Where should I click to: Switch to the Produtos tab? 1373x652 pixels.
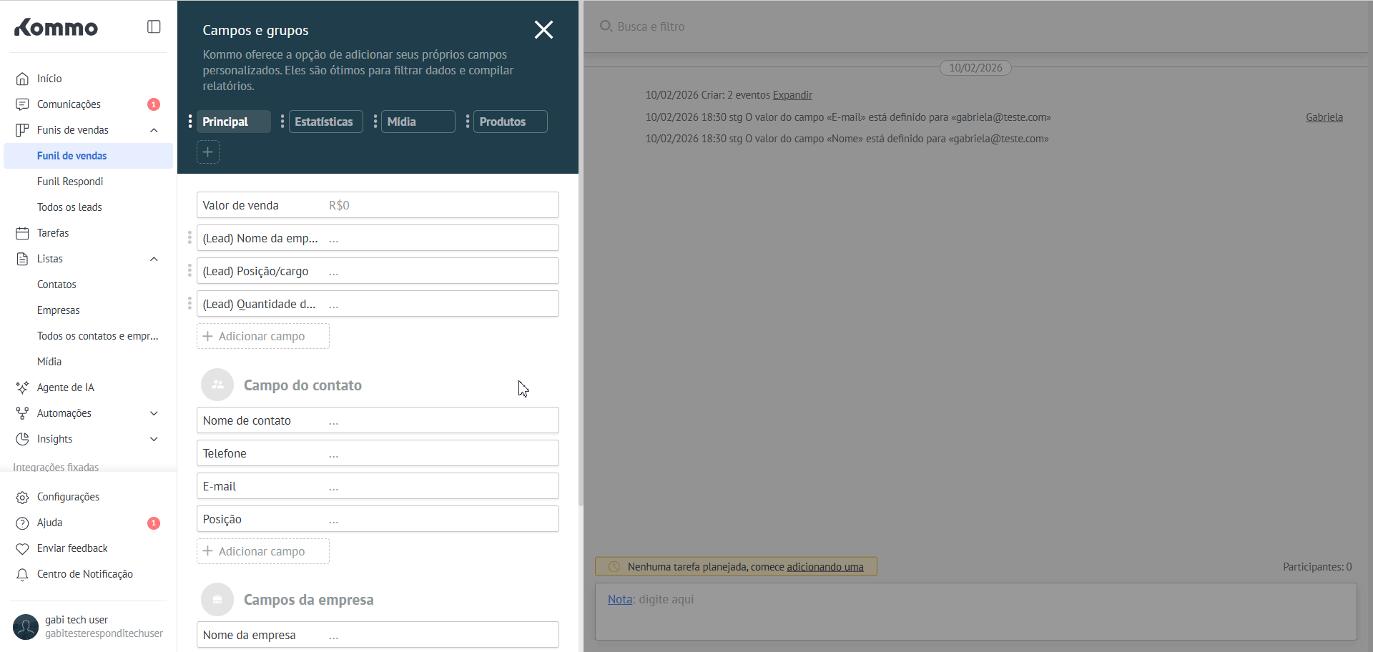pos(511,122)
